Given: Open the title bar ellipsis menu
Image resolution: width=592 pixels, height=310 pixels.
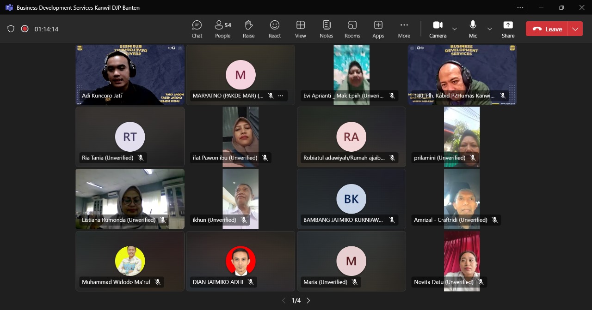Looking at the screenshot, I should [x=520, y=7].
